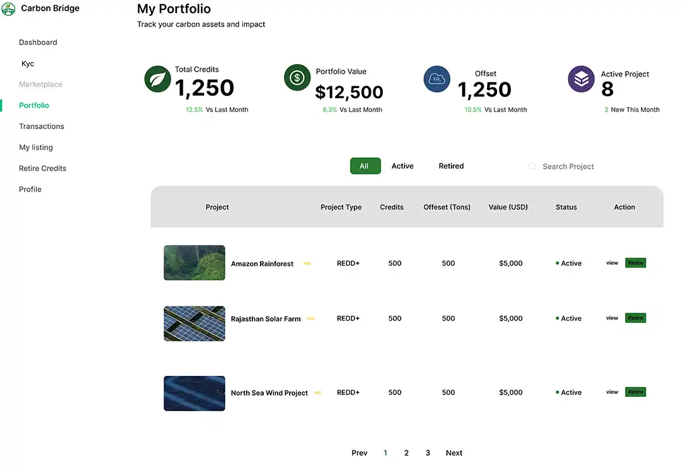
Task: Retire Rajasthan Solar Farm credits
Action: pyautogui.click(x=636, y=318)
